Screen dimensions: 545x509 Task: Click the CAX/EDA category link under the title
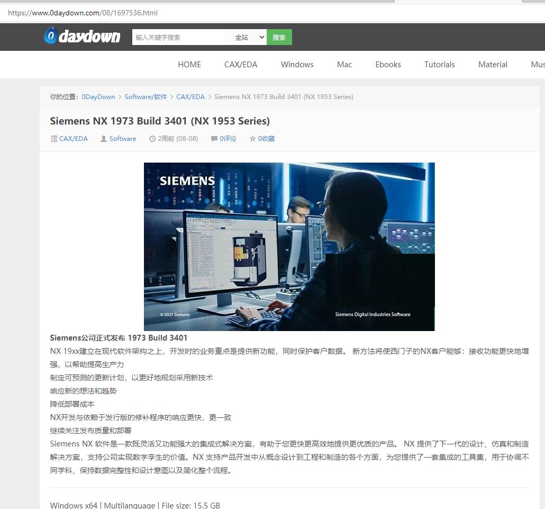coord(74,138)
